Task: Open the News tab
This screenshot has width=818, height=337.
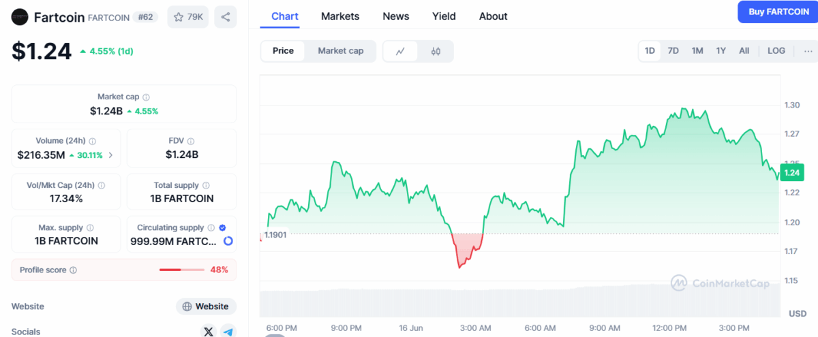Action: tap(396, 16)
